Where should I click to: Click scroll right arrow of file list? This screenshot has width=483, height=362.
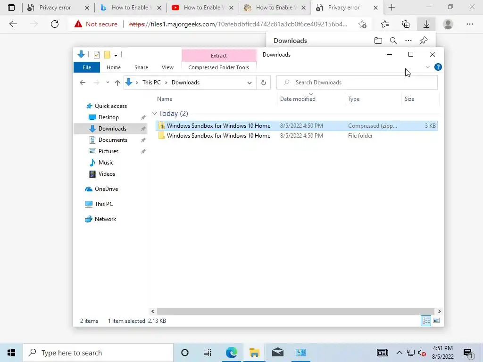[x=439, y=311]
